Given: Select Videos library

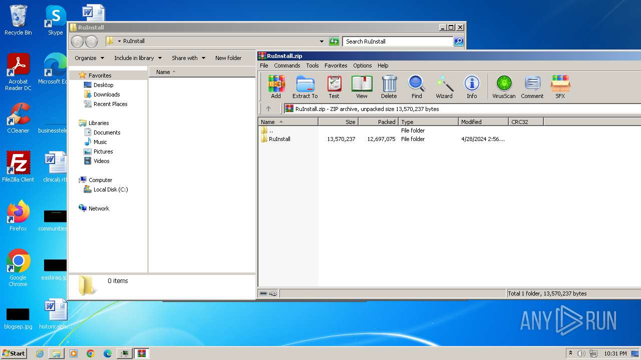Looking at the screenshot, I should [101, 161].
